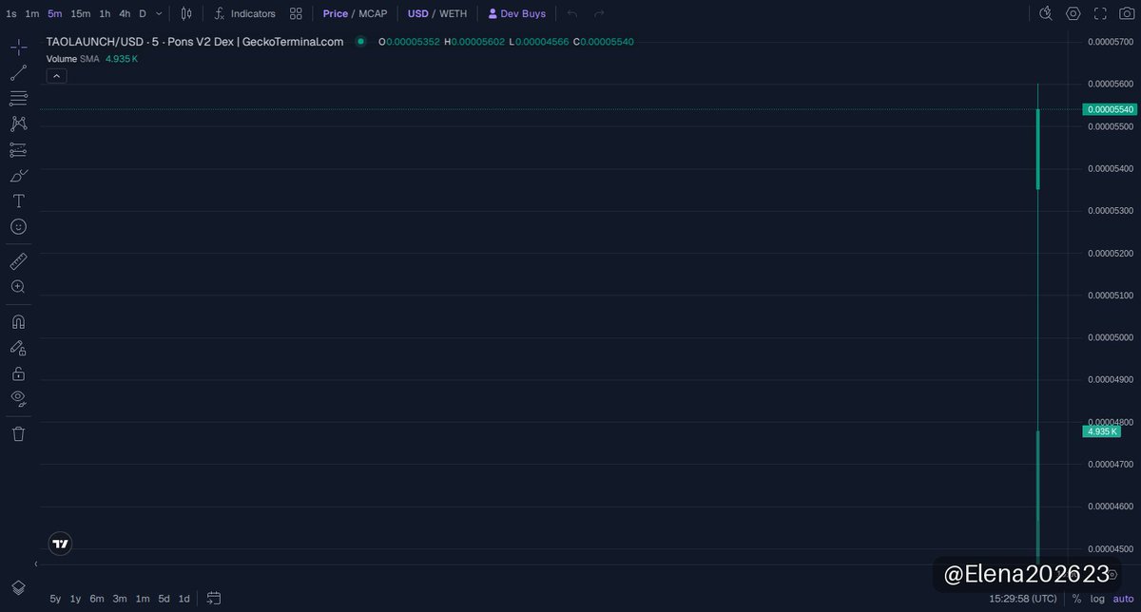
Task: Click the TradingView logo
Action: click(x=60, y=544)
